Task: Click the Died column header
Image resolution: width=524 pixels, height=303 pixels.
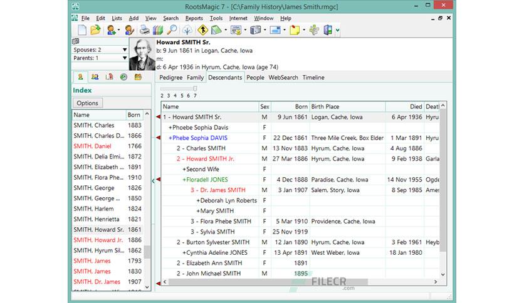Action: (x=405, y=107)
